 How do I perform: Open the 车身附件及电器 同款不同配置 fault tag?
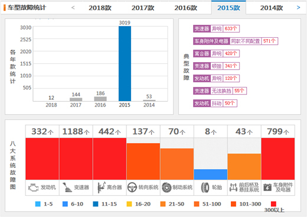236,41
